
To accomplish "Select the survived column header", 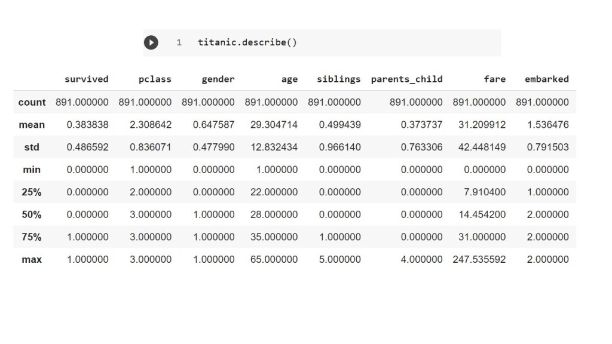I will coord(87,79).
